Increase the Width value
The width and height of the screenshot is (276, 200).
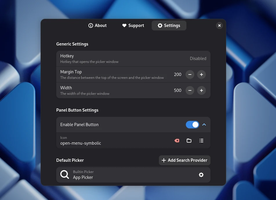click(201, 90)
